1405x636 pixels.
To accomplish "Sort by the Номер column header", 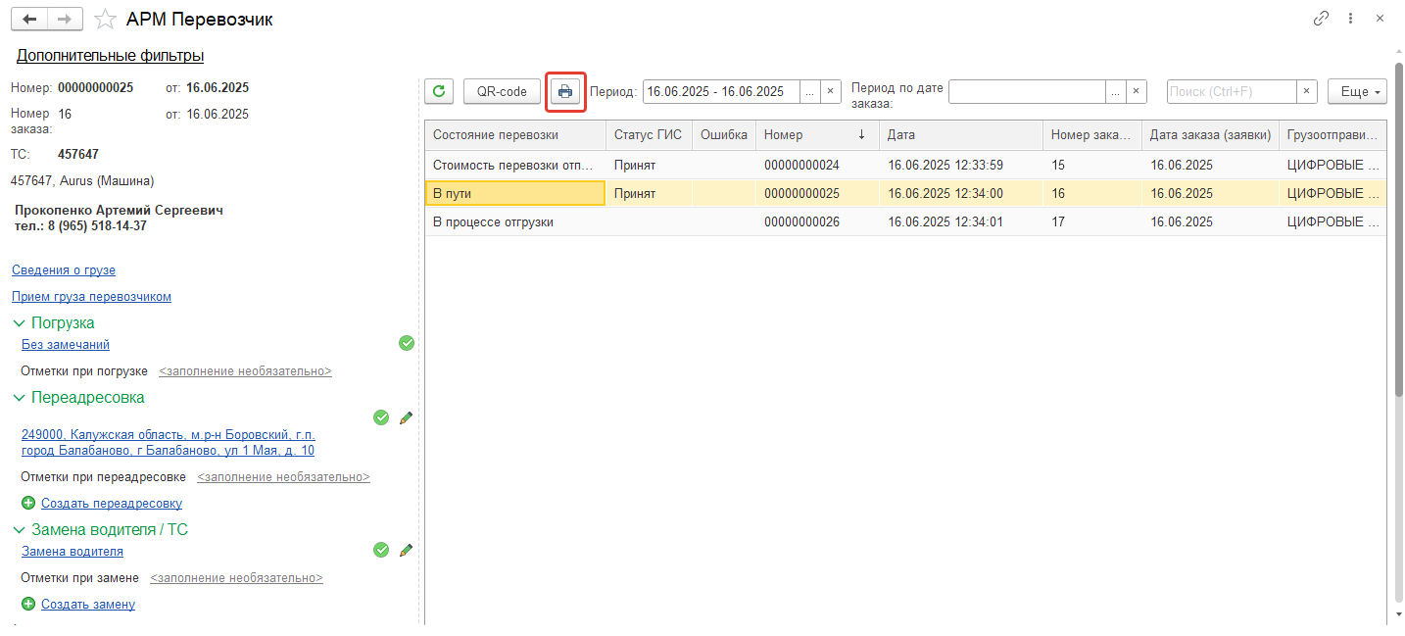I will click(817, 135).
